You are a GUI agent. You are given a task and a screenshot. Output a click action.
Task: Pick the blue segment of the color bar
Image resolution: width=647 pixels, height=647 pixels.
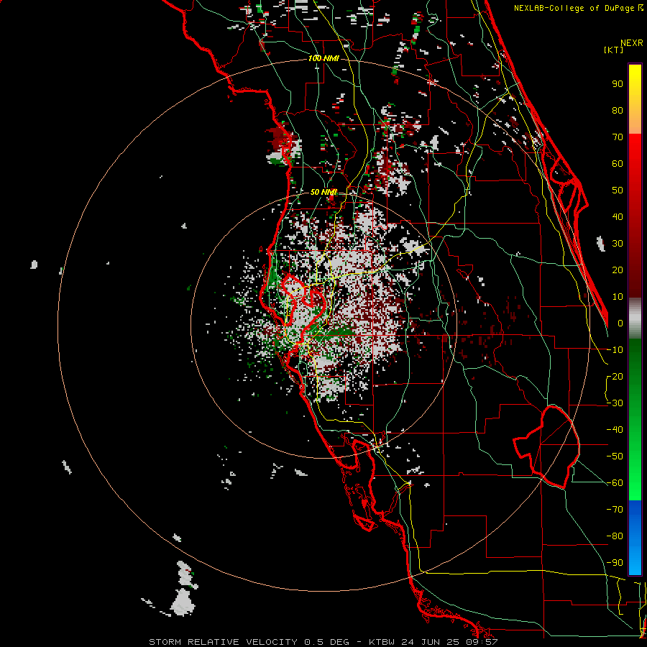coord(635,538)
